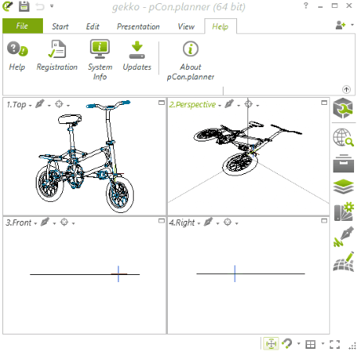The image size is (358, 352).
Task: Click the target icon in Perspective viewport
Action: [248, 104]
